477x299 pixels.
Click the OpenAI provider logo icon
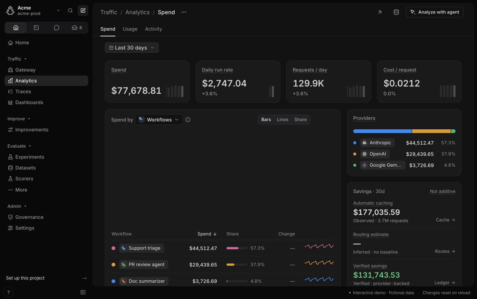364,154
